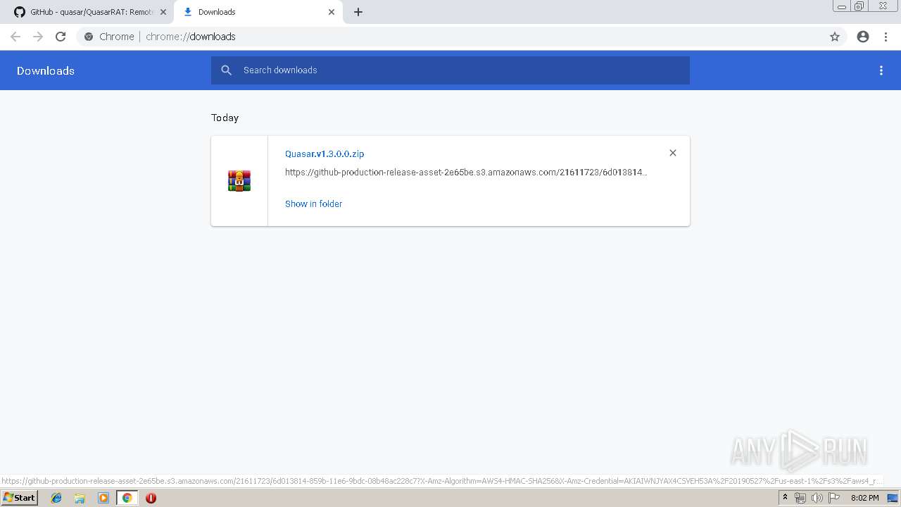Show Quasar.v1.3.0.0.zip in folder
Viewport: 901px width, 507px height.
[x=313, y=204]
